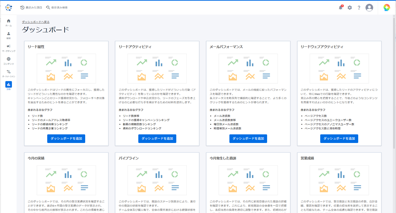Go to ホーム in the sidebar

click(9, 22)
